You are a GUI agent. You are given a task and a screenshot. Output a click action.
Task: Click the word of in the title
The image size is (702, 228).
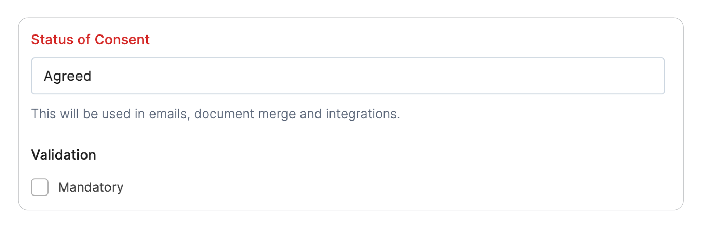pyautogui.click(x=84, y=40)
